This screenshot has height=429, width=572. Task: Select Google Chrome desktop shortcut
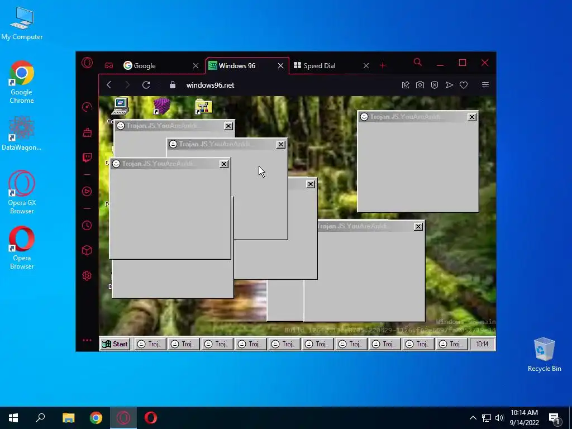coord(22,82)
